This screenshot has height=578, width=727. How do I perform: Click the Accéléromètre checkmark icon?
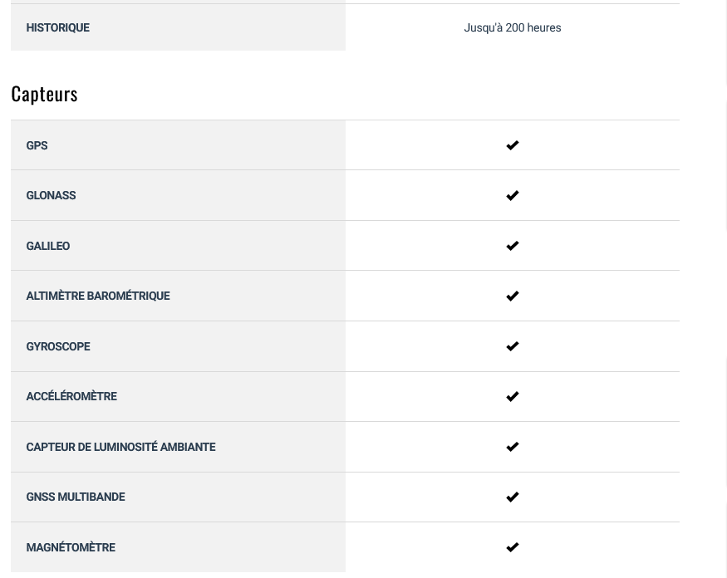(512, 396)
